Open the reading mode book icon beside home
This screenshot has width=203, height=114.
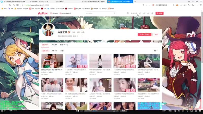pyautogui.click(x=18, y=5)
